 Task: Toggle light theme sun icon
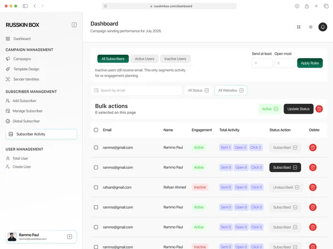click(x=311, y=27)
